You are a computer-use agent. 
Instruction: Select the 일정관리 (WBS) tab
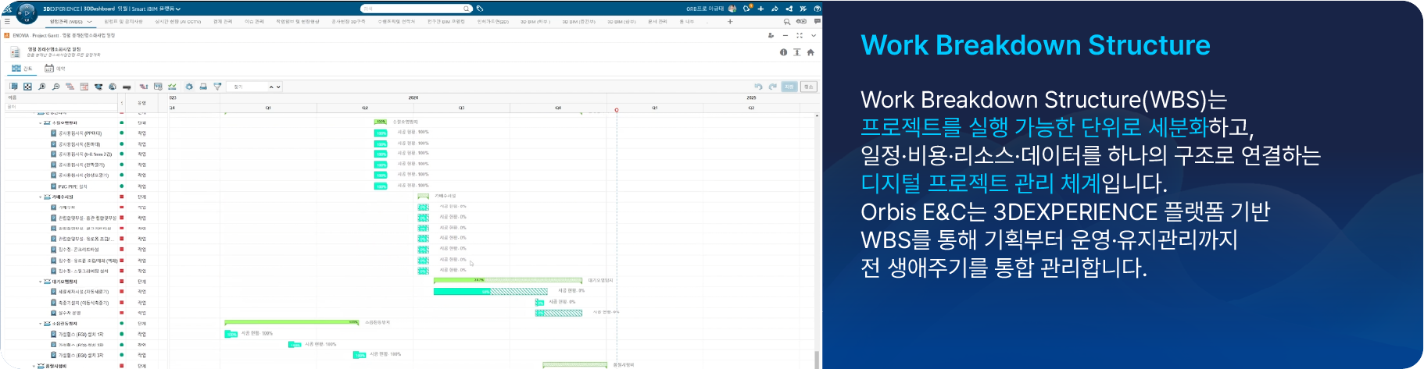click(66, 22)
